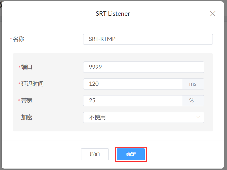Close the SRT Listener dialog
The height and width of the screenshot is (170, 227).
213,14
